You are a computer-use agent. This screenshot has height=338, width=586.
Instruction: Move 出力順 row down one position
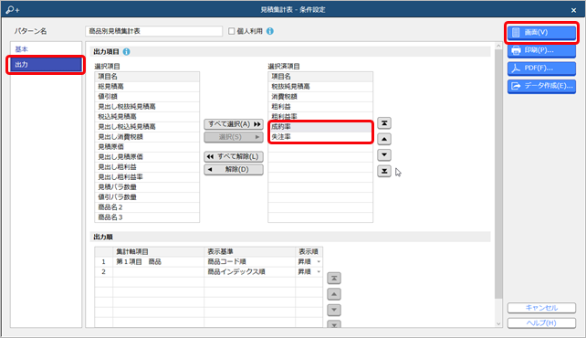pos(334,310)
